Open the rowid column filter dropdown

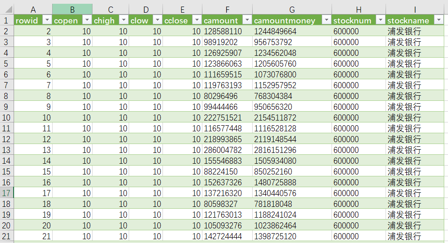(47, 20)
